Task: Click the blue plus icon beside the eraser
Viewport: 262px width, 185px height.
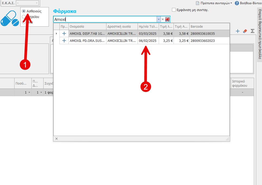Action: [238, 31]
